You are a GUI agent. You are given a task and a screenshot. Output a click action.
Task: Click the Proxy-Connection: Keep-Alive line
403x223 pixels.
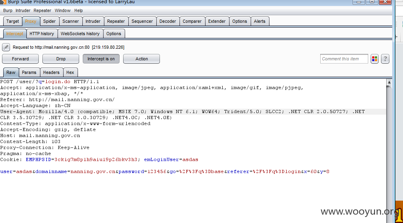(x=45, y=147)
